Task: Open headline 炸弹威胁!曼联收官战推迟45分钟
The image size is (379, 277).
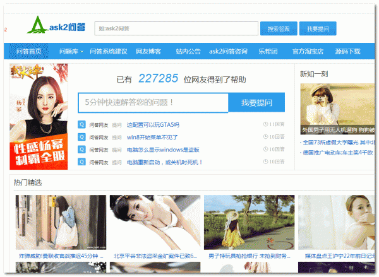Action: 61,256
